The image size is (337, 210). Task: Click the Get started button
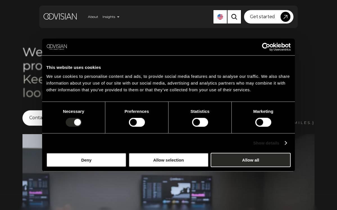point(269,17)
